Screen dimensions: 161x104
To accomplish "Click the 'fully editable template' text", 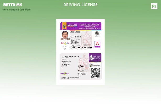I will 17,10.
